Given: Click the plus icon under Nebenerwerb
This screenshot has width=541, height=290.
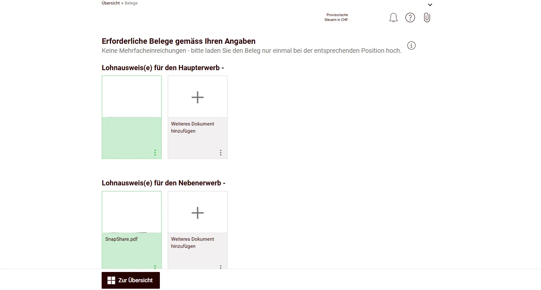Looking at the screenshot, I should 197,212.
